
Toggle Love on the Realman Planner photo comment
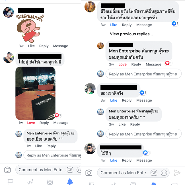tap(31, 123)
